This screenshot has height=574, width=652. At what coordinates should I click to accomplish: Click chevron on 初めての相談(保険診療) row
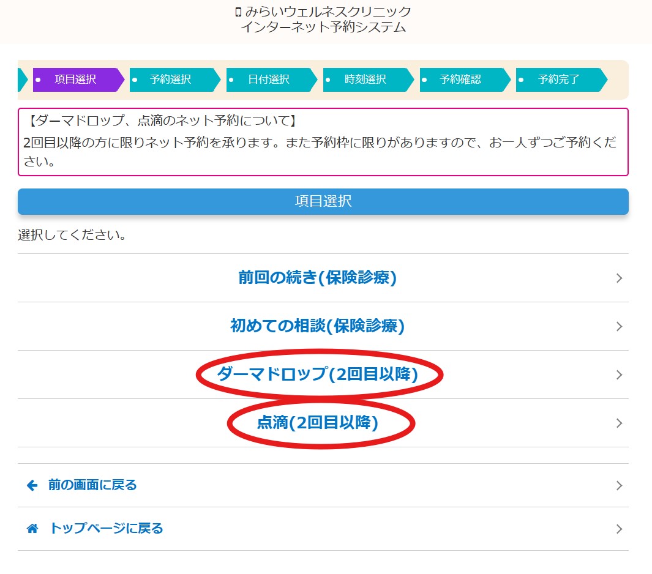coord(619,327)
